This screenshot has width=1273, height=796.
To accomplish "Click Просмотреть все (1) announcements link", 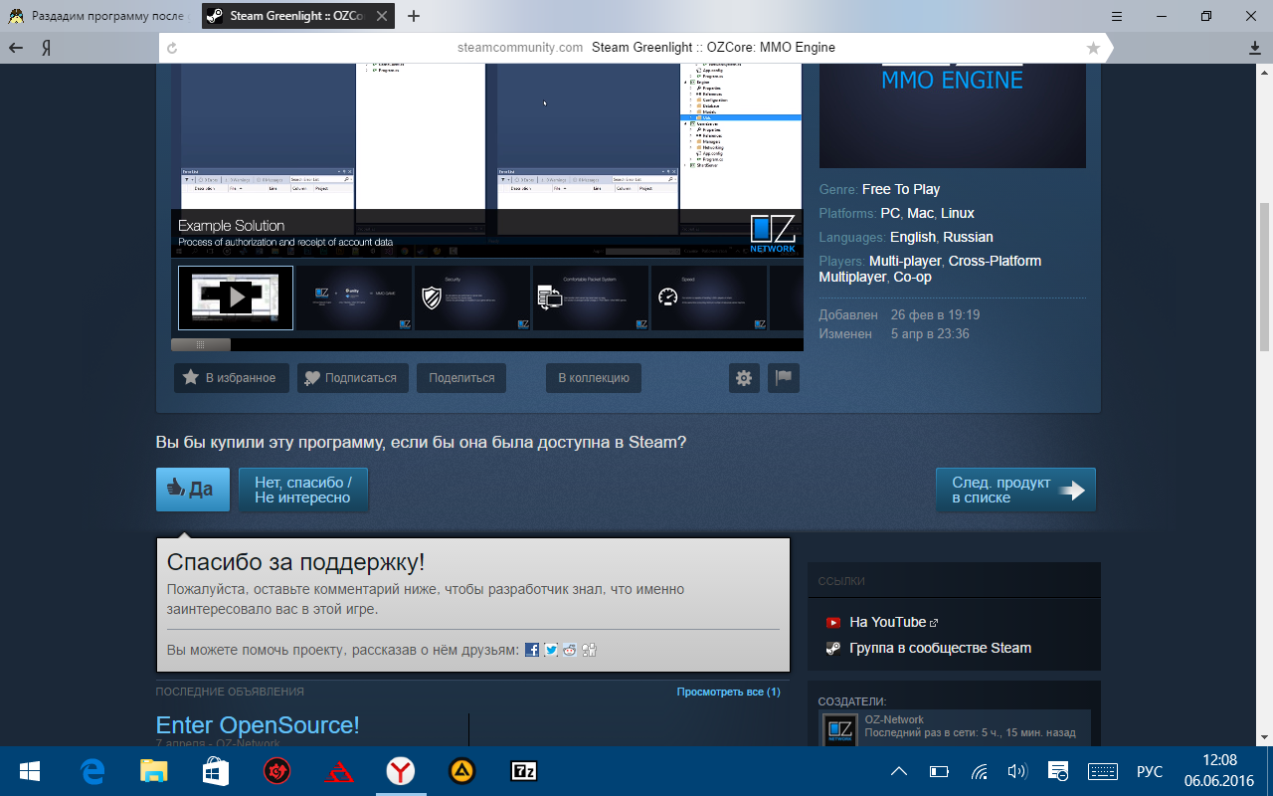I will [x=729, y=692].
